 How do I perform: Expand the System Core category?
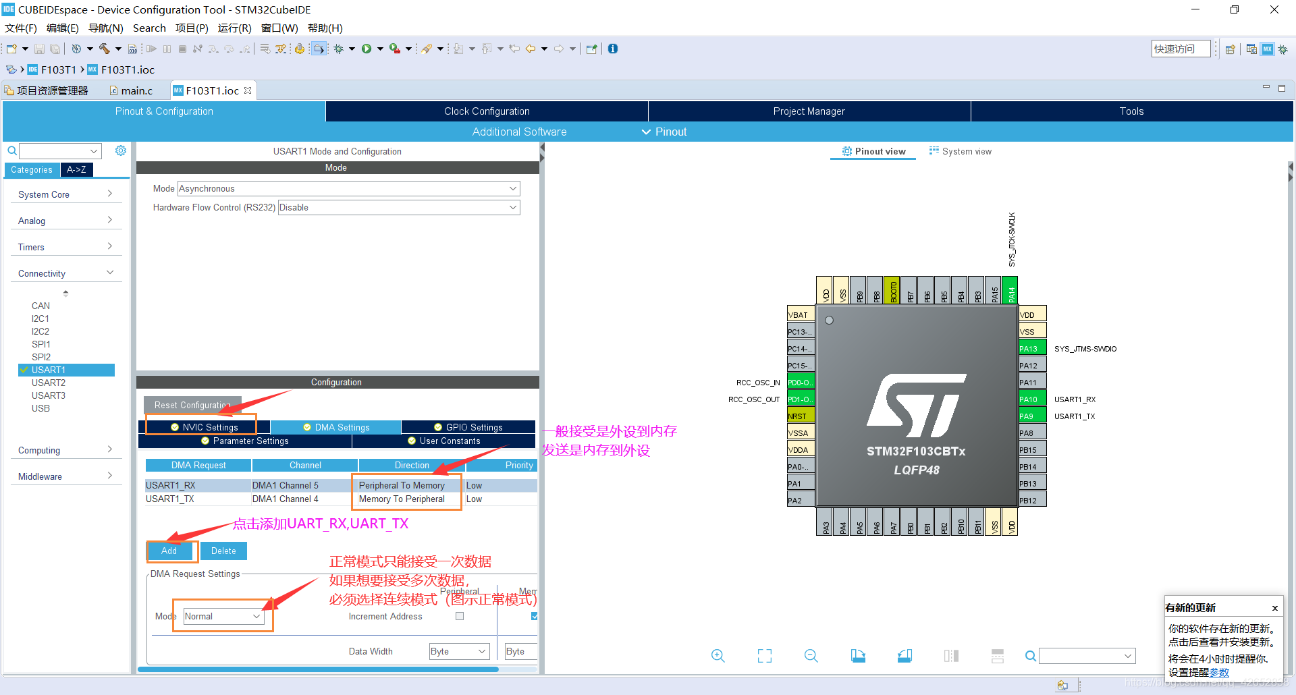pos(65,194)
